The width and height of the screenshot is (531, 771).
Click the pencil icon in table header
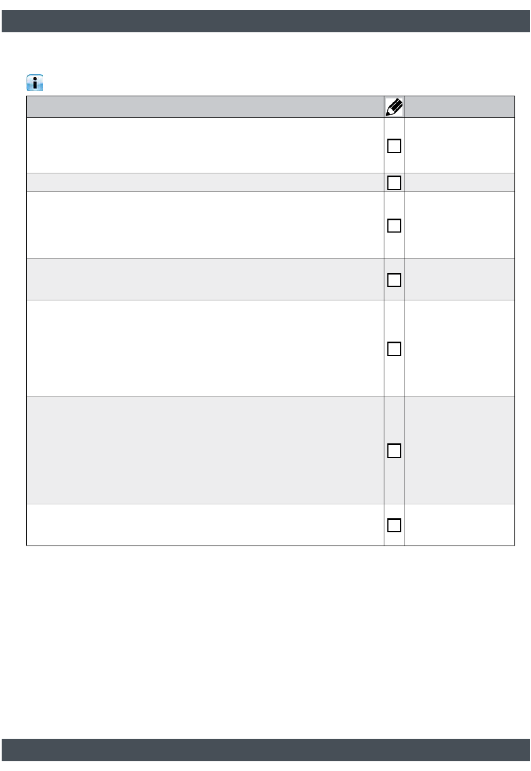pyautogui.click(x=394, y=107)
